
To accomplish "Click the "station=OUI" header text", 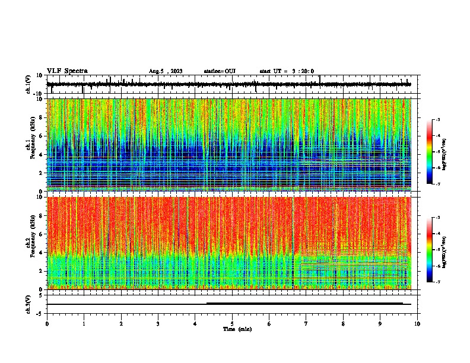I will [220, 71].
